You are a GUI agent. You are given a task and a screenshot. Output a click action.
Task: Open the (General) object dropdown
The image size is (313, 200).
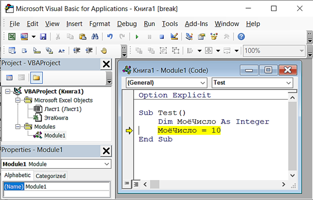[x=166, y=82]
